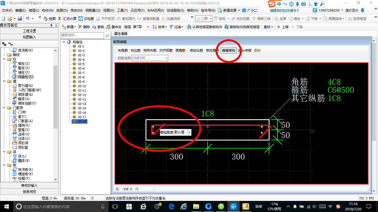The width and height of the screenshot is (378, 212).
Task: Click the search magnifier next to 搜索构件
Action: 107,36
